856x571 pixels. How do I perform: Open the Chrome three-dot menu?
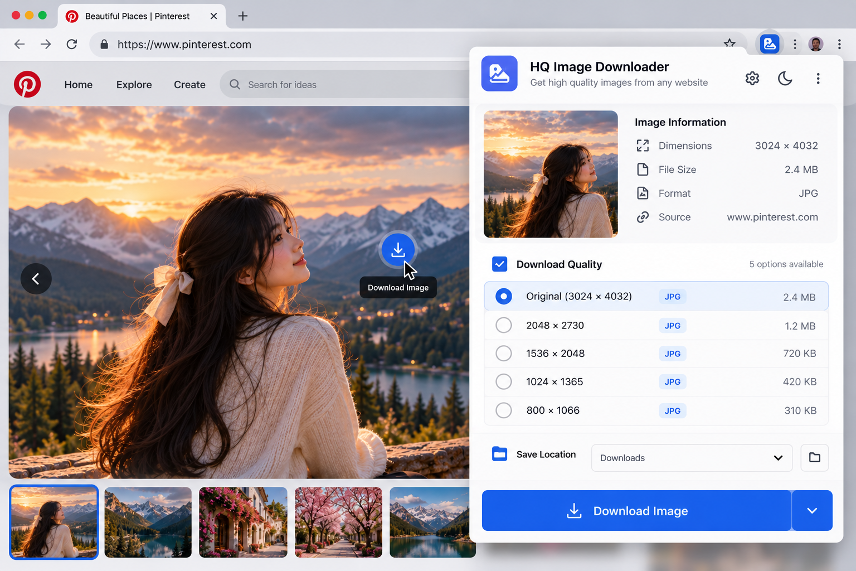point(839,44)
